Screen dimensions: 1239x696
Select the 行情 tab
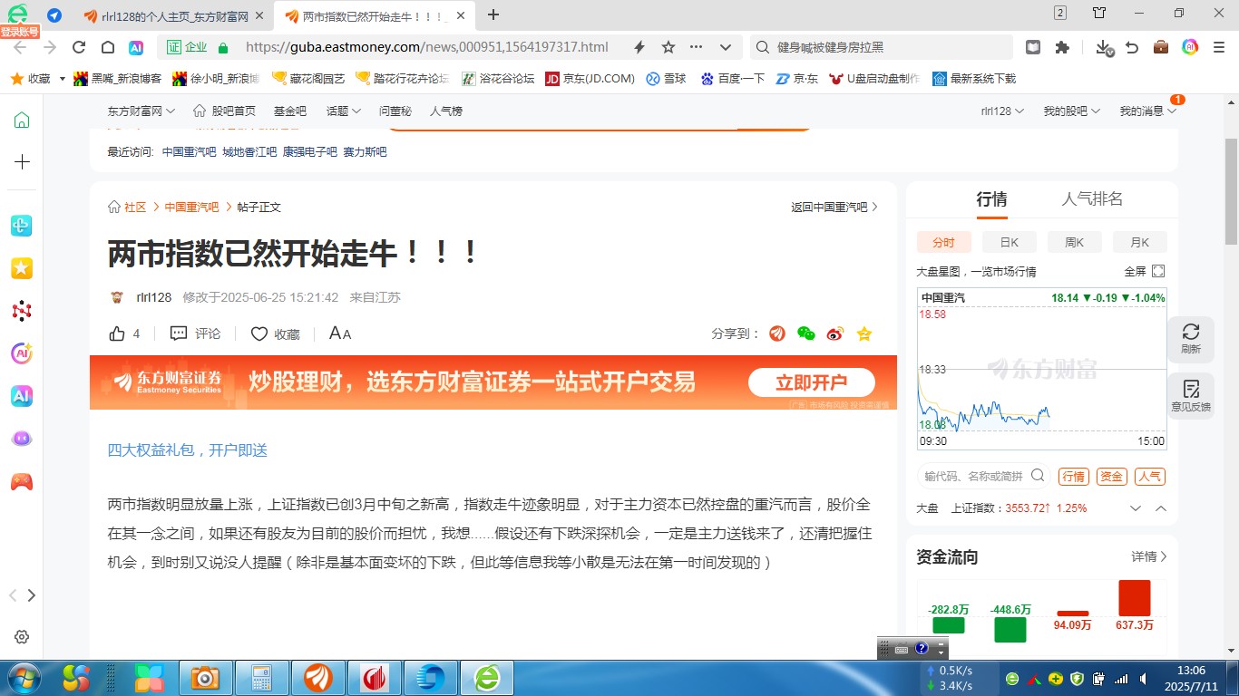(991, 199)
